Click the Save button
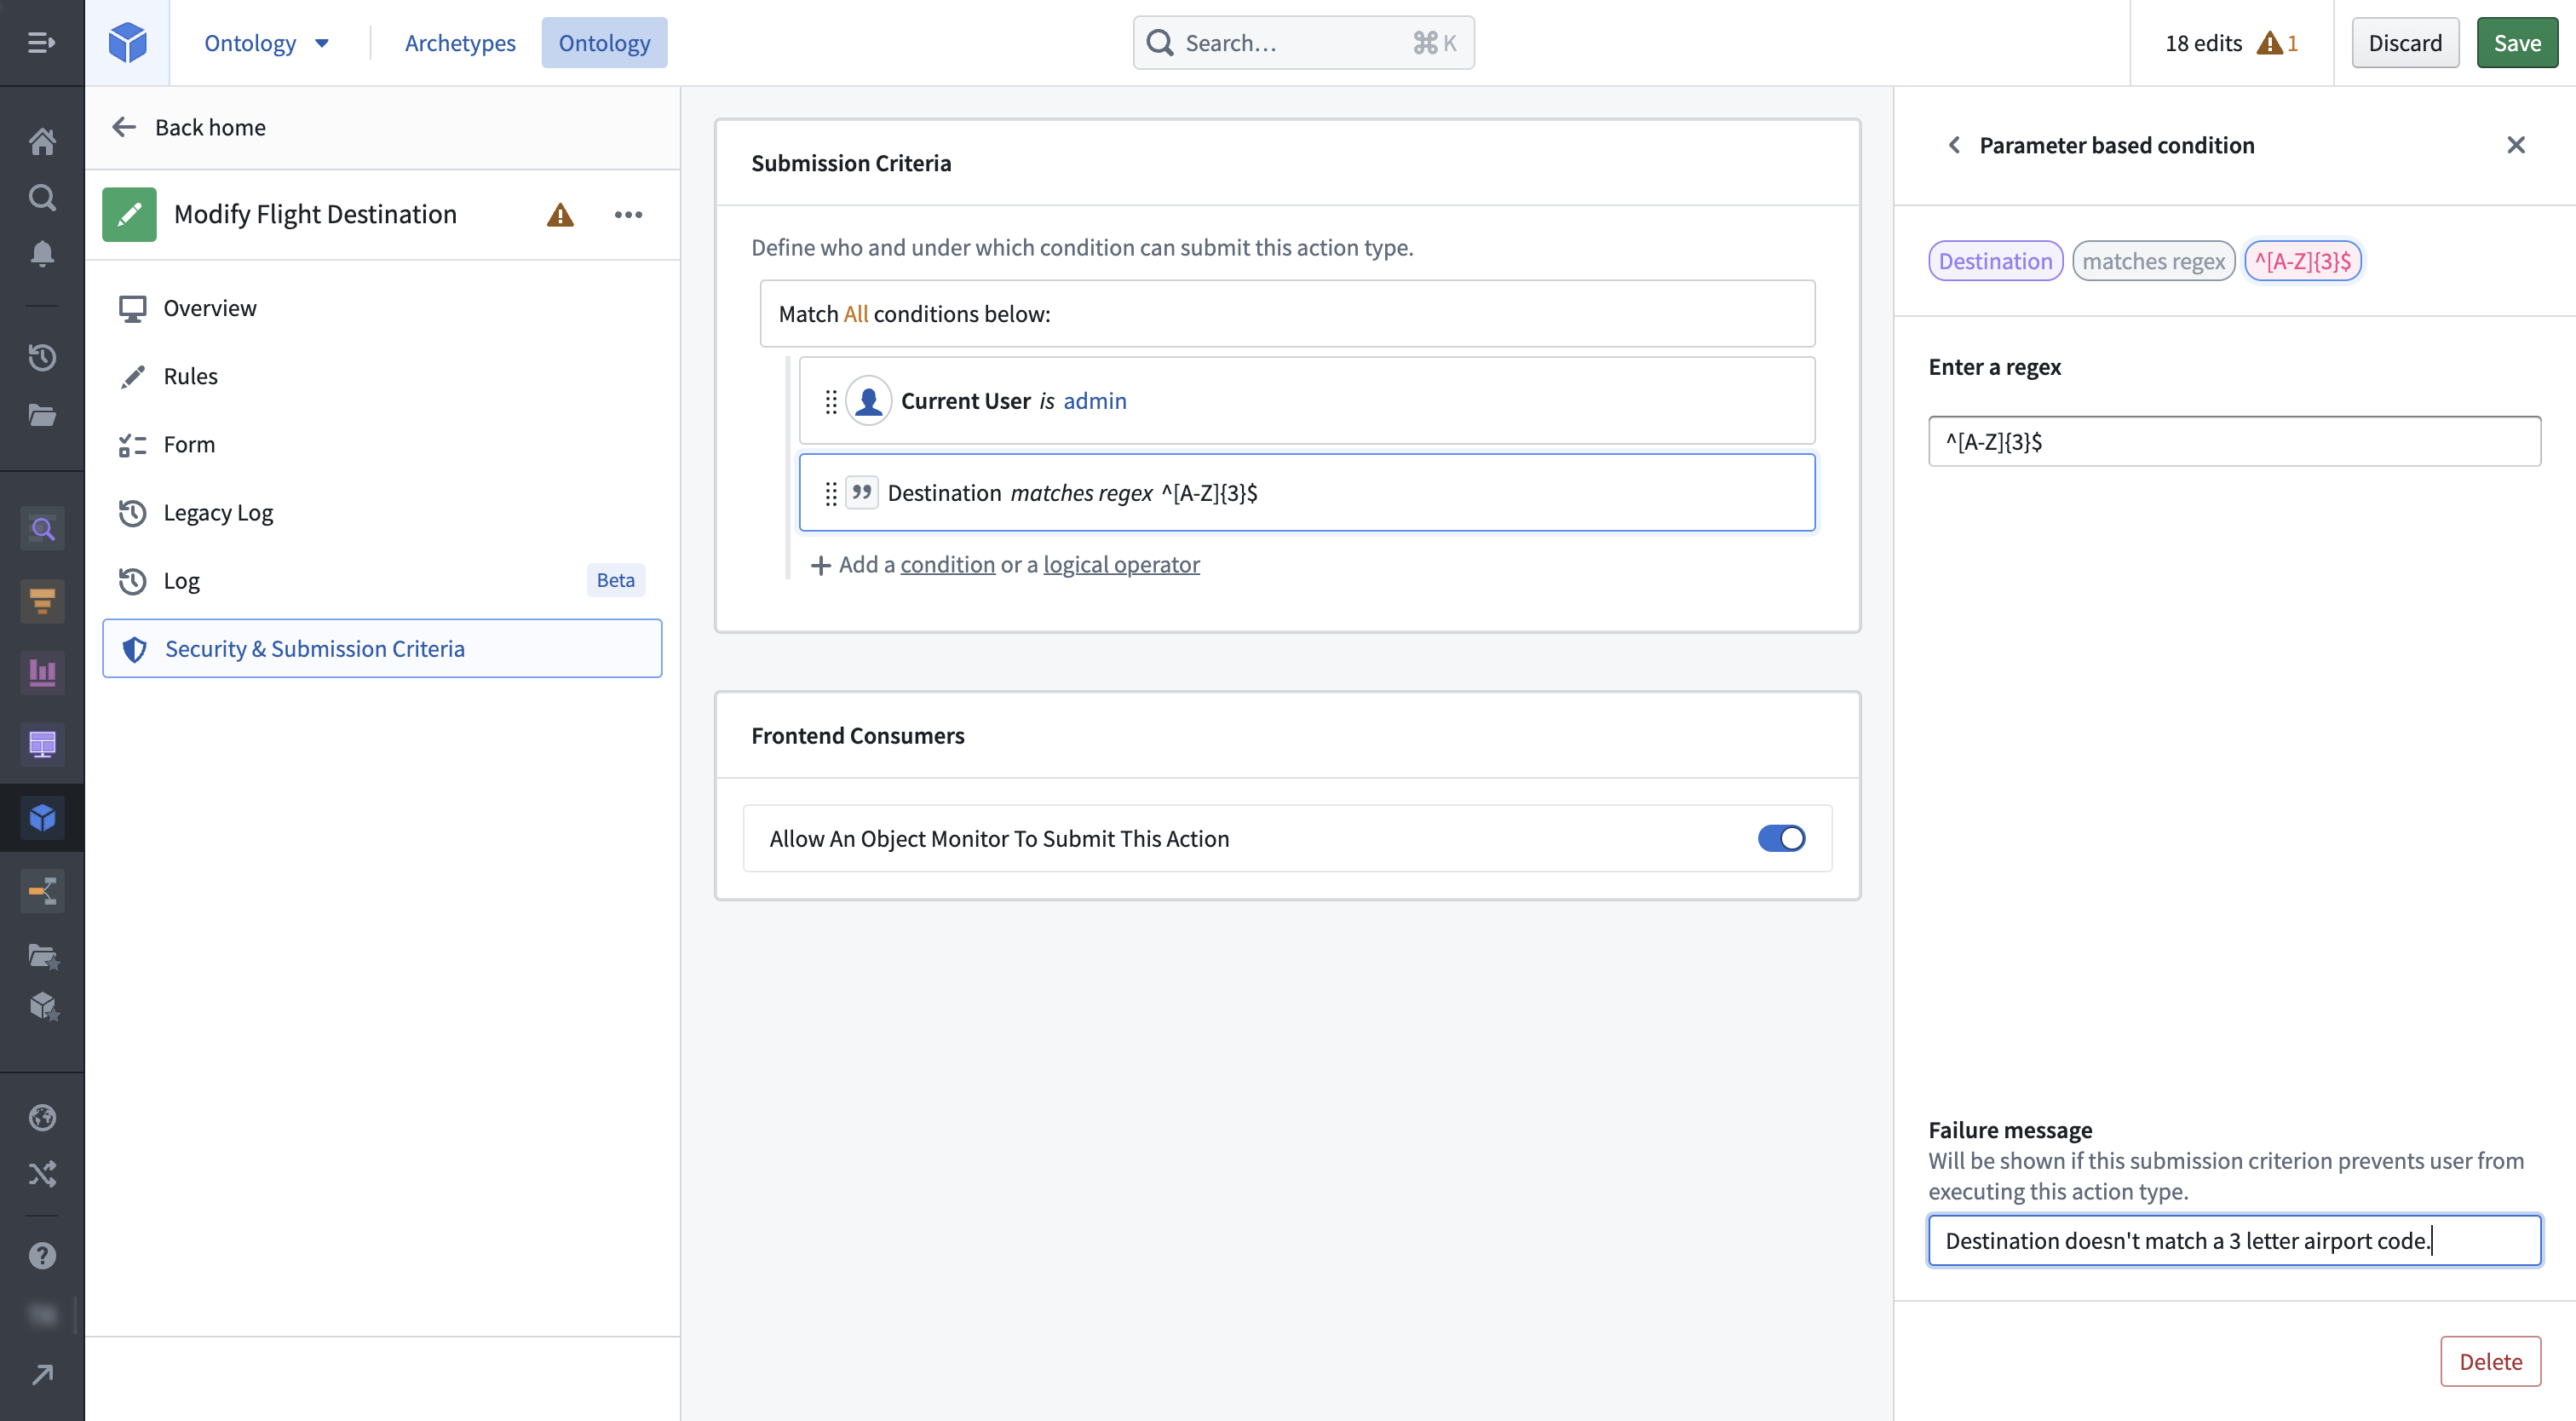This screenshot has height=1421, width=2576. pos(2516,43)
